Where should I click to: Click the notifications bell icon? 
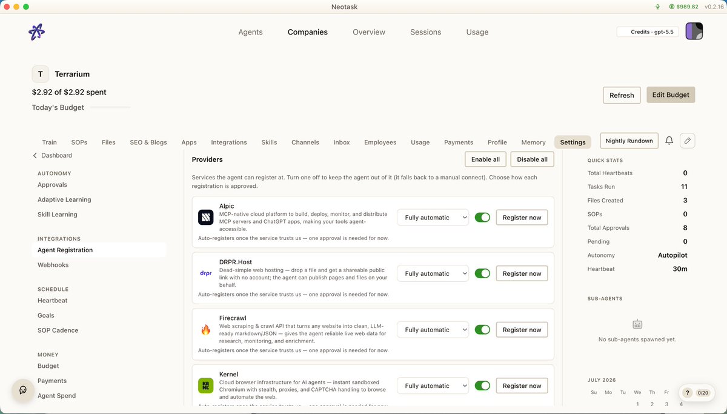[x=669, y=141]
